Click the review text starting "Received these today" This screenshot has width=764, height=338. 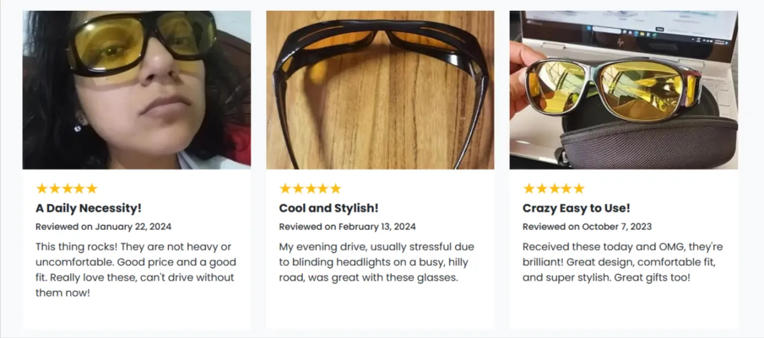coord(622,262)
